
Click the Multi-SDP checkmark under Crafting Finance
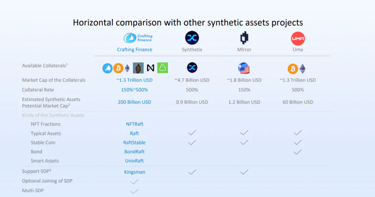134,191
